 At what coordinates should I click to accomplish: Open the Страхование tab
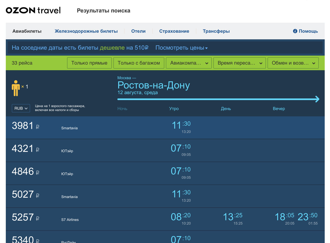coord(174,31)
